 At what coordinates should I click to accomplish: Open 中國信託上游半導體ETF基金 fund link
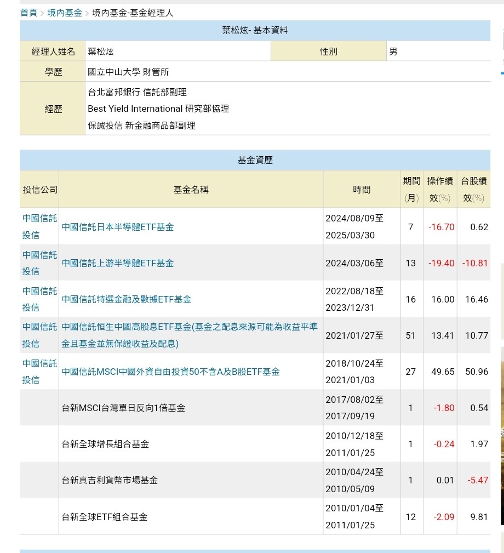tap(117, 263)
